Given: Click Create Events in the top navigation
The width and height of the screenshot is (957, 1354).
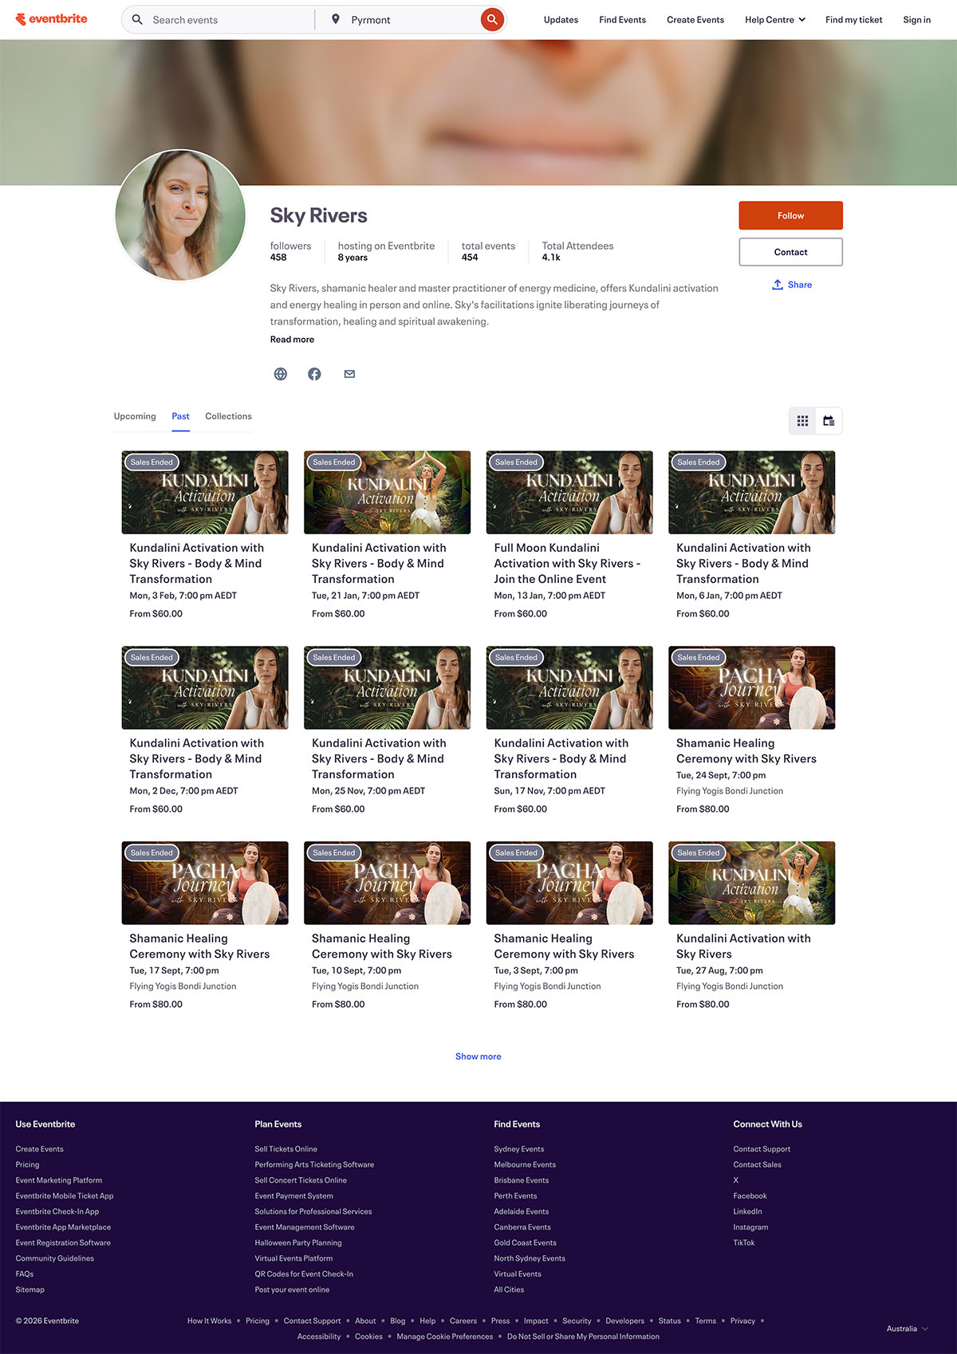Looking at the screenshot, I should coord(695,20).
